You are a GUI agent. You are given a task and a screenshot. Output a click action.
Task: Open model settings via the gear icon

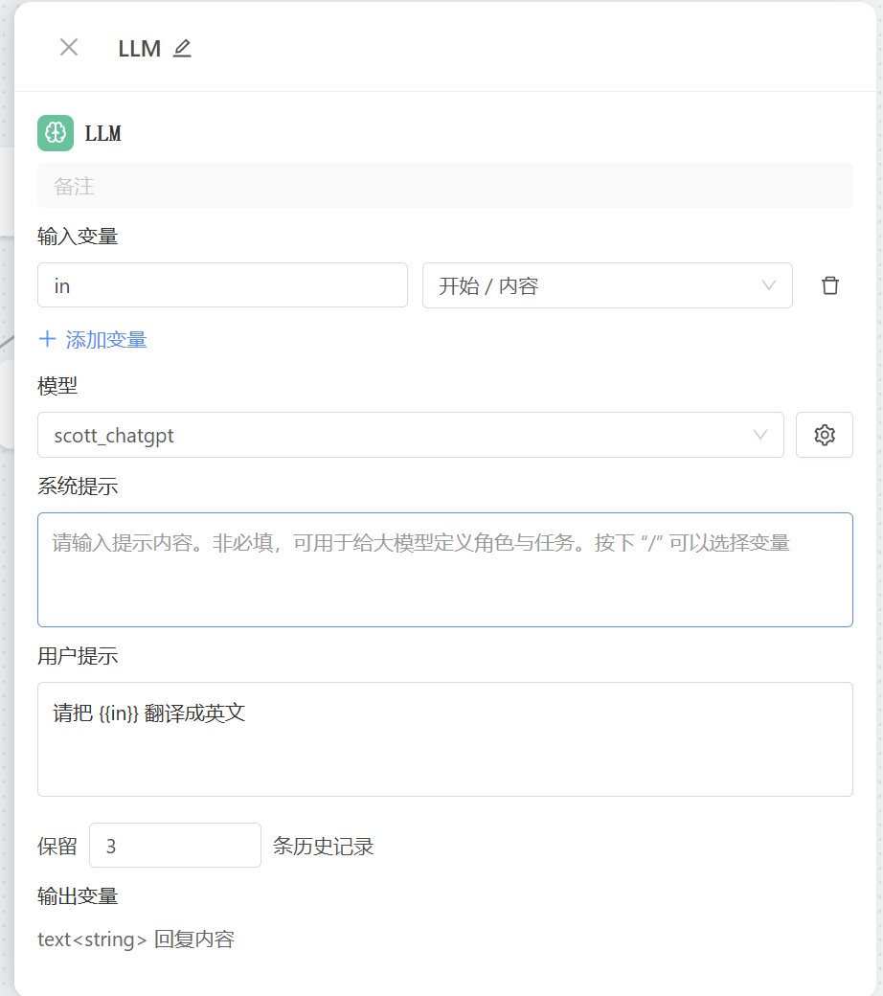tap(824, 435)
